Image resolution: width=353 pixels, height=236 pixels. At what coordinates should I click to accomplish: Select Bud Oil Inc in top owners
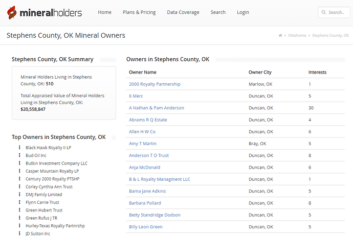[x=36, y=155]
